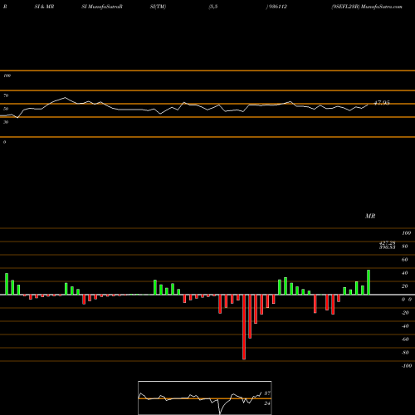Click the '50' level label on RSI chart
The image size is (415, 415).
click(6, 109)
